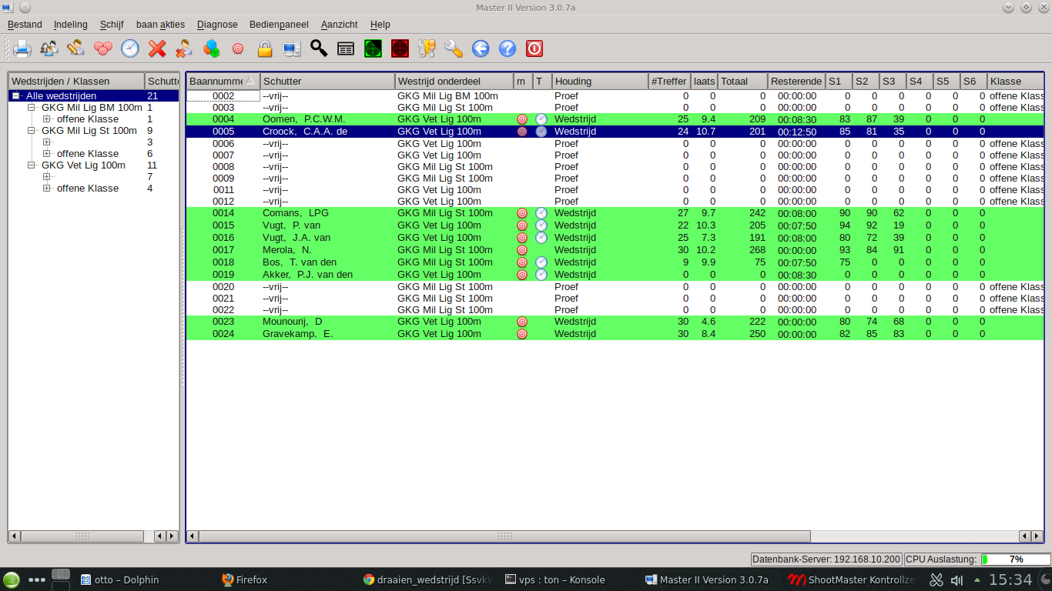Click the printer icon in toolbar
The height and width of the screenshot is (591, 1052).
[x=22, y=48]
